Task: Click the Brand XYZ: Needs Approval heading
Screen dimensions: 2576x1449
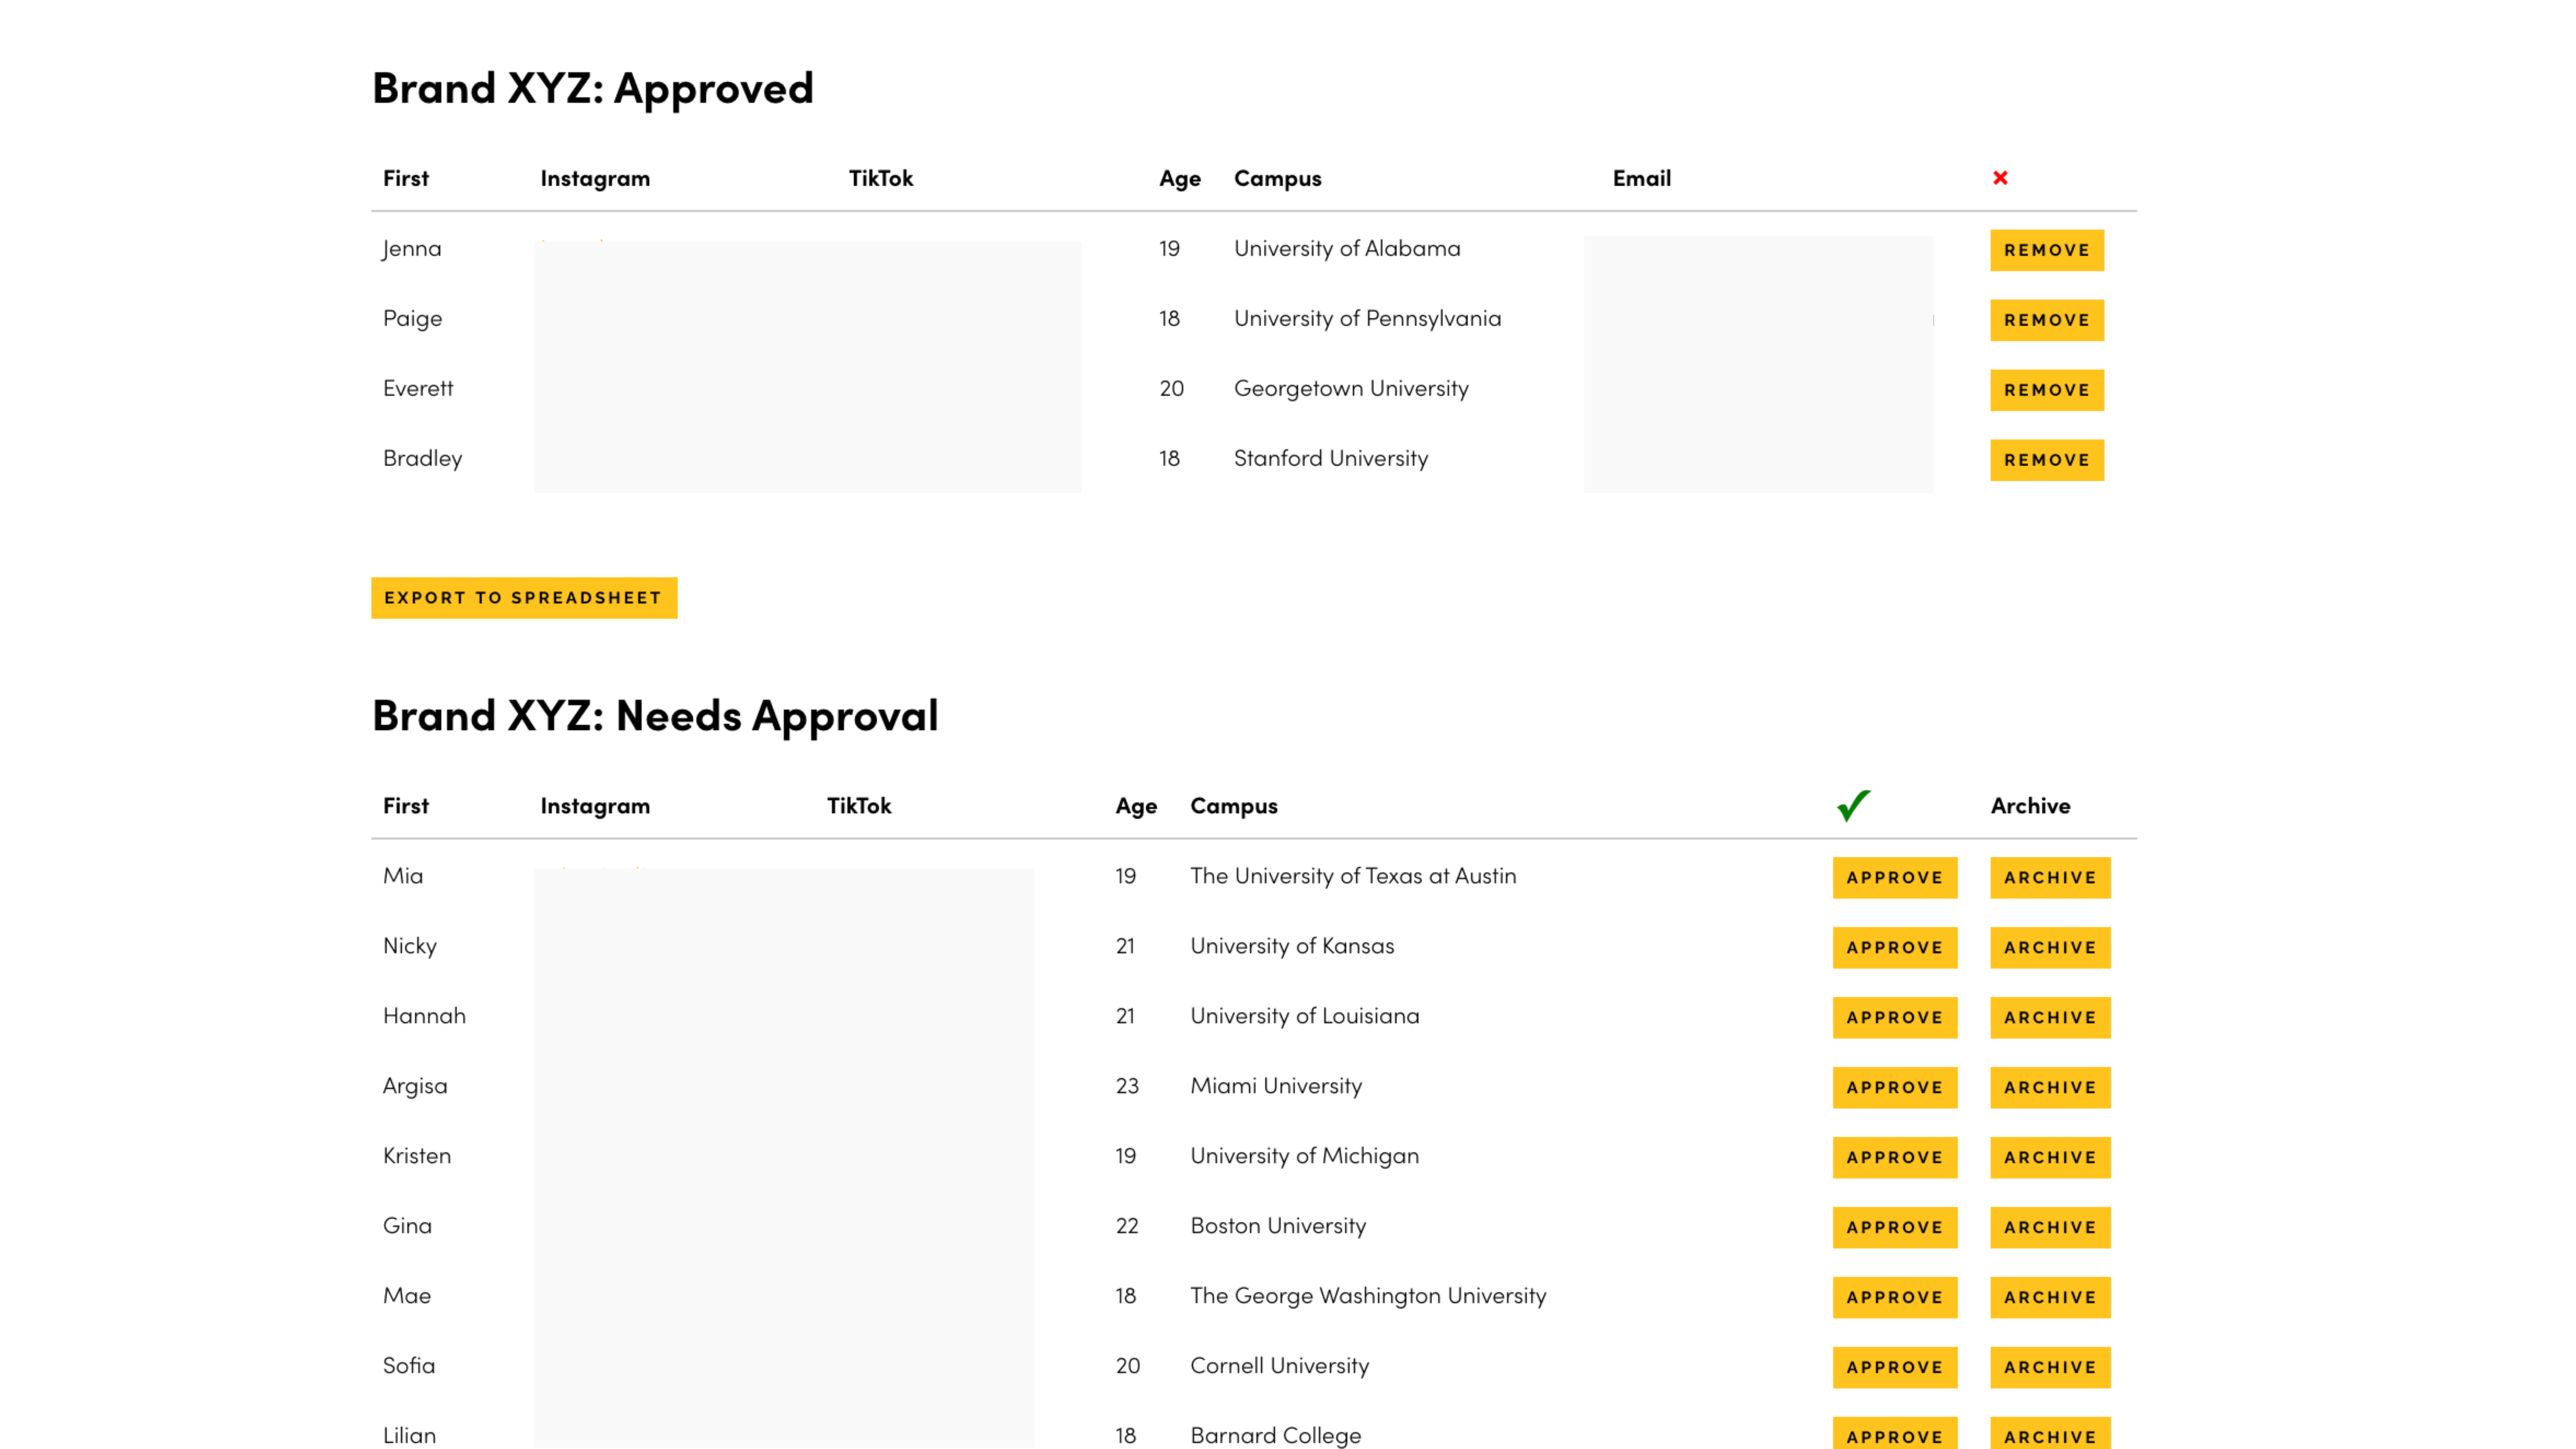Action: click(x=655, y=717)
